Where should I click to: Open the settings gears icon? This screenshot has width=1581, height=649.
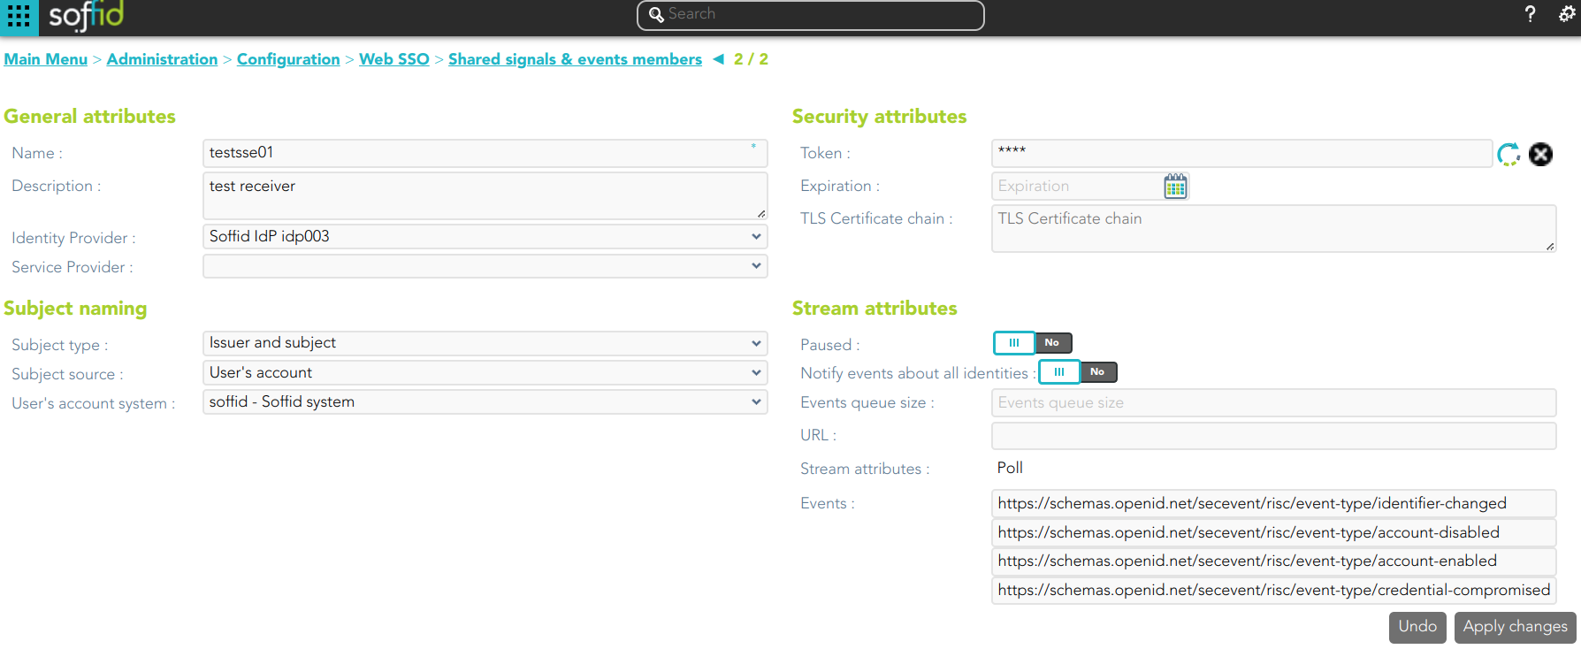tap(1567, 14)
